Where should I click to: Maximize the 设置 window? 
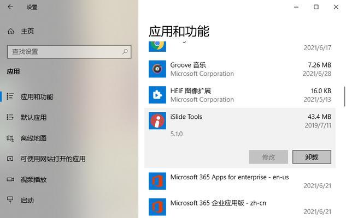point(316,7)
